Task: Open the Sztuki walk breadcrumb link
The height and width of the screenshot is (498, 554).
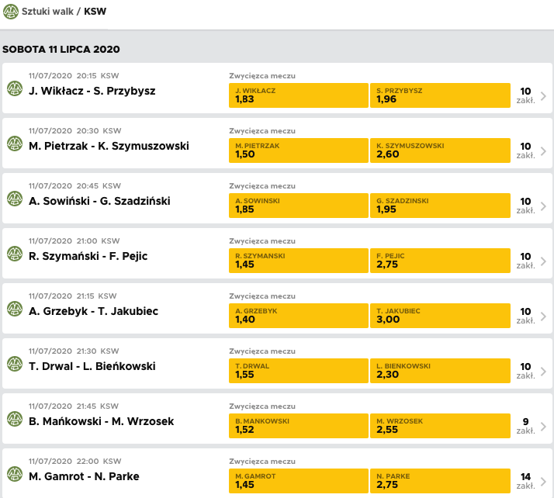Action: pyautogui.click(x=47, y=12)
